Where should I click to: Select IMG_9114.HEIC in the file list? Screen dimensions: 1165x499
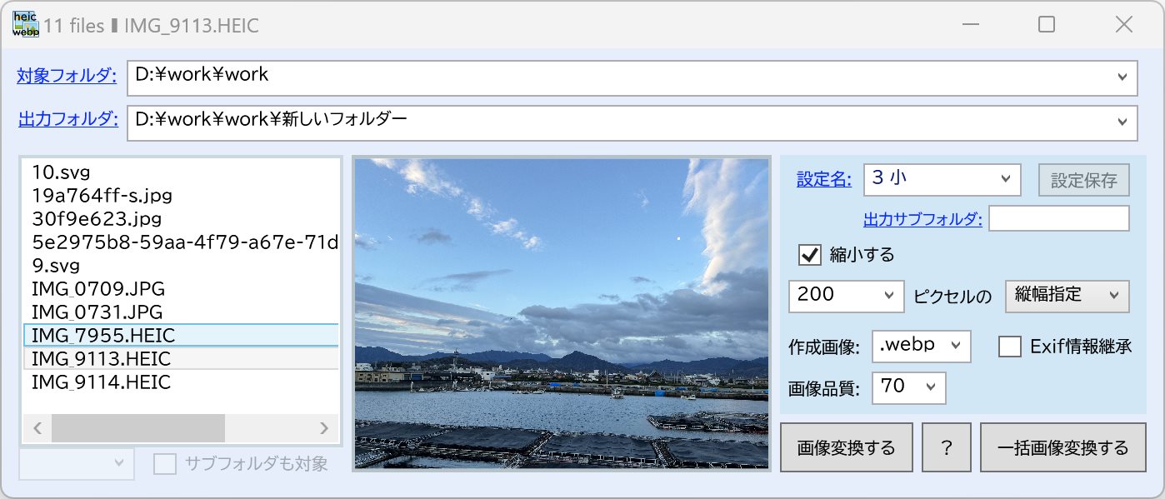[x=181, y=382]
